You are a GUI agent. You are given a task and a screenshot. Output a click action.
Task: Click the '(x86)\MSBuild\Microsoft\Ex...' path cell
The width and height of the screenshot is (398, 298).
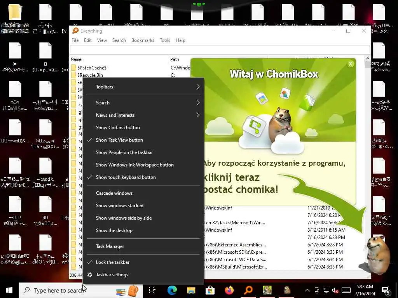pos(236,267)
